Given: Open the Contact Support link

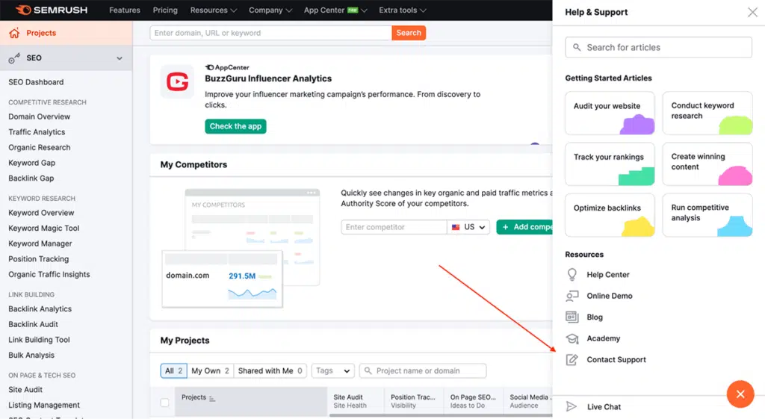Looking at the screenshot, I should [x=616, y=359].
